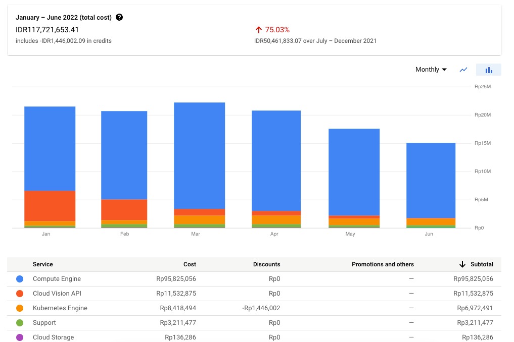Switch to line chart view
This screenshot has width=514, height=342.
463,70
